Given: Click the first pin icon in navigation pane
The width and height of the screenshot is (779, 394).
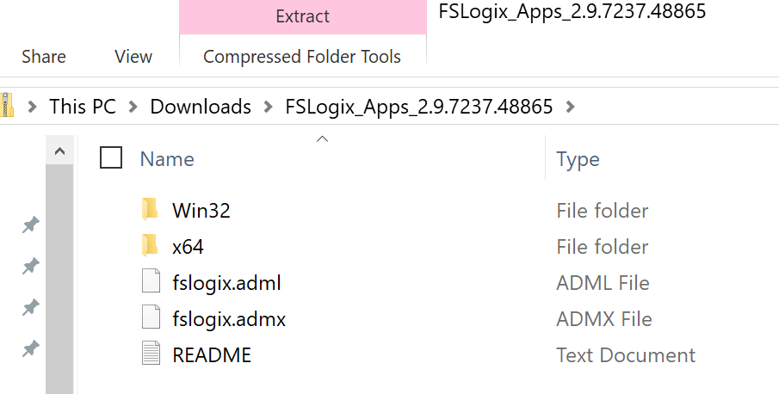Looking at the screenshot, I should (x=30, y=225).
